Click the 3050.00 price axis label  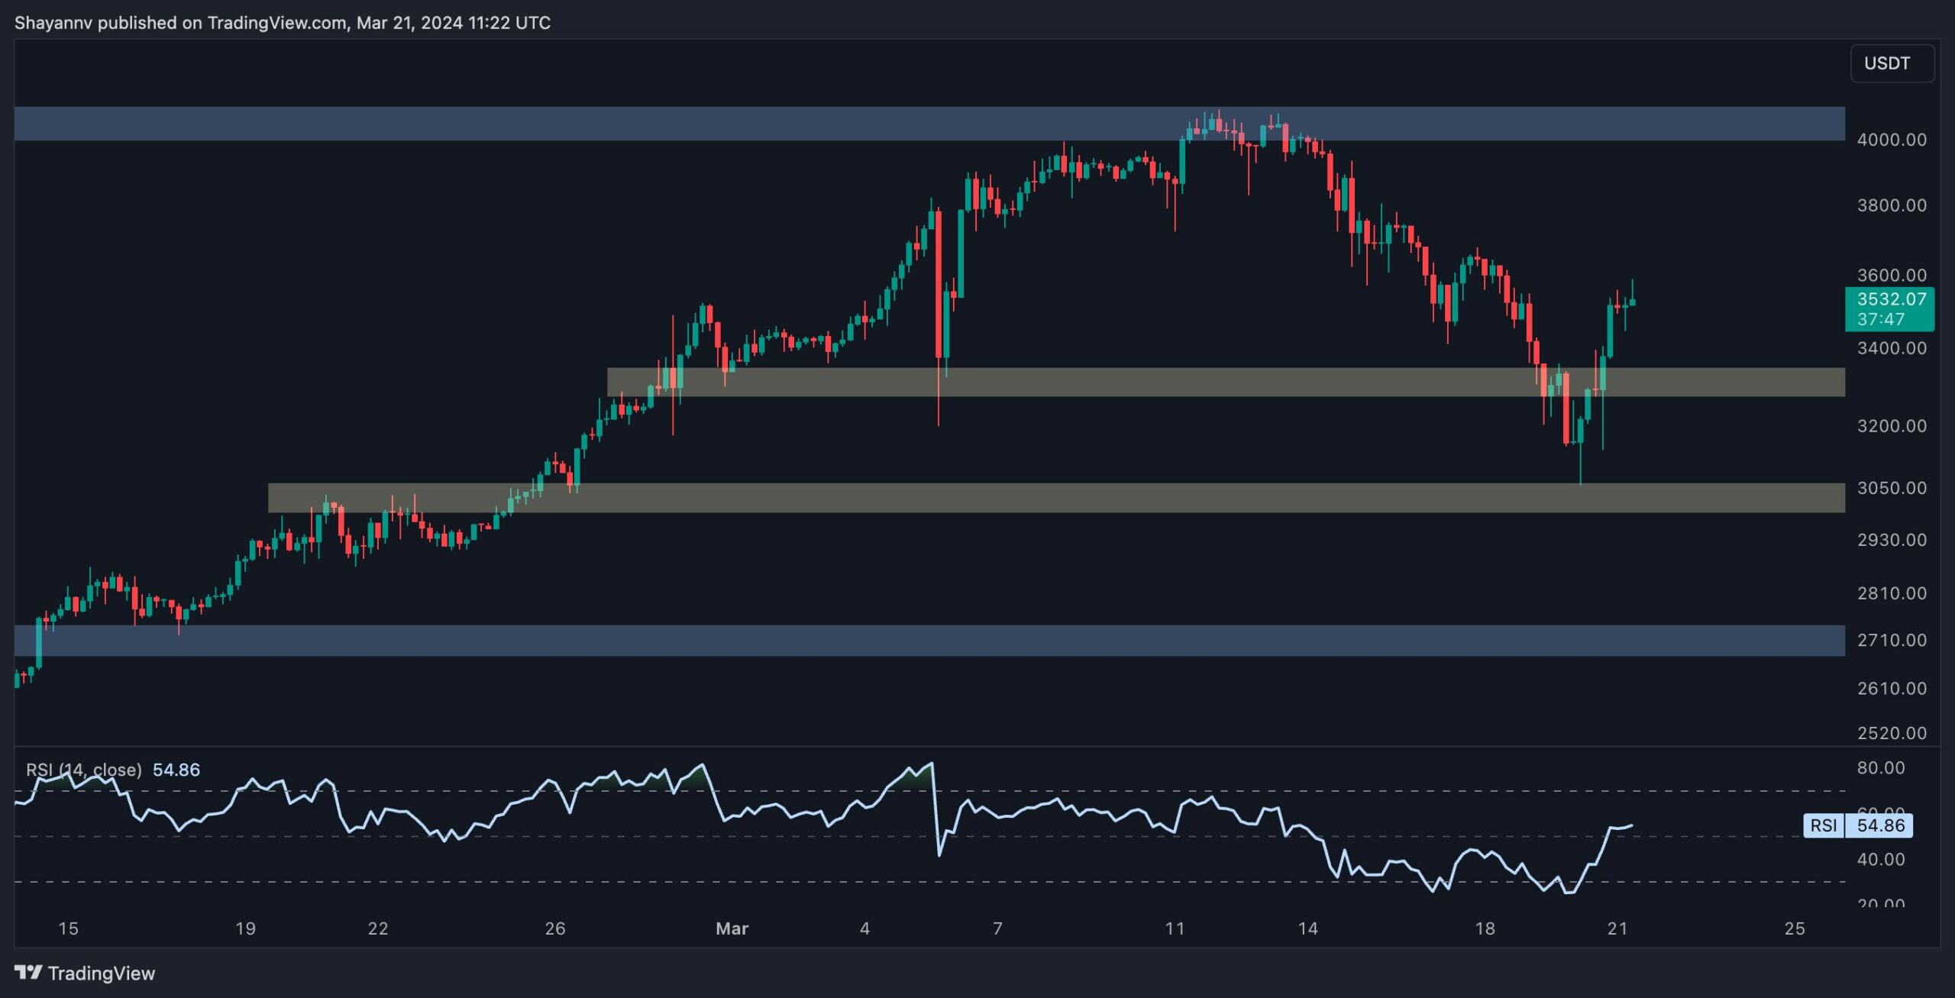pos(1891,488)
